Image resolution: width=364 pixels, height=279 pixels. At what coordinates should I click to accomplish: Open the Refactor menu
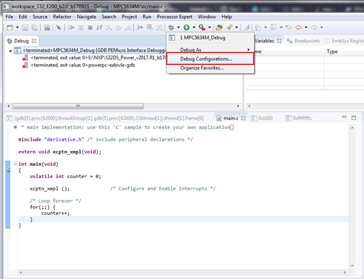[62, 17]
